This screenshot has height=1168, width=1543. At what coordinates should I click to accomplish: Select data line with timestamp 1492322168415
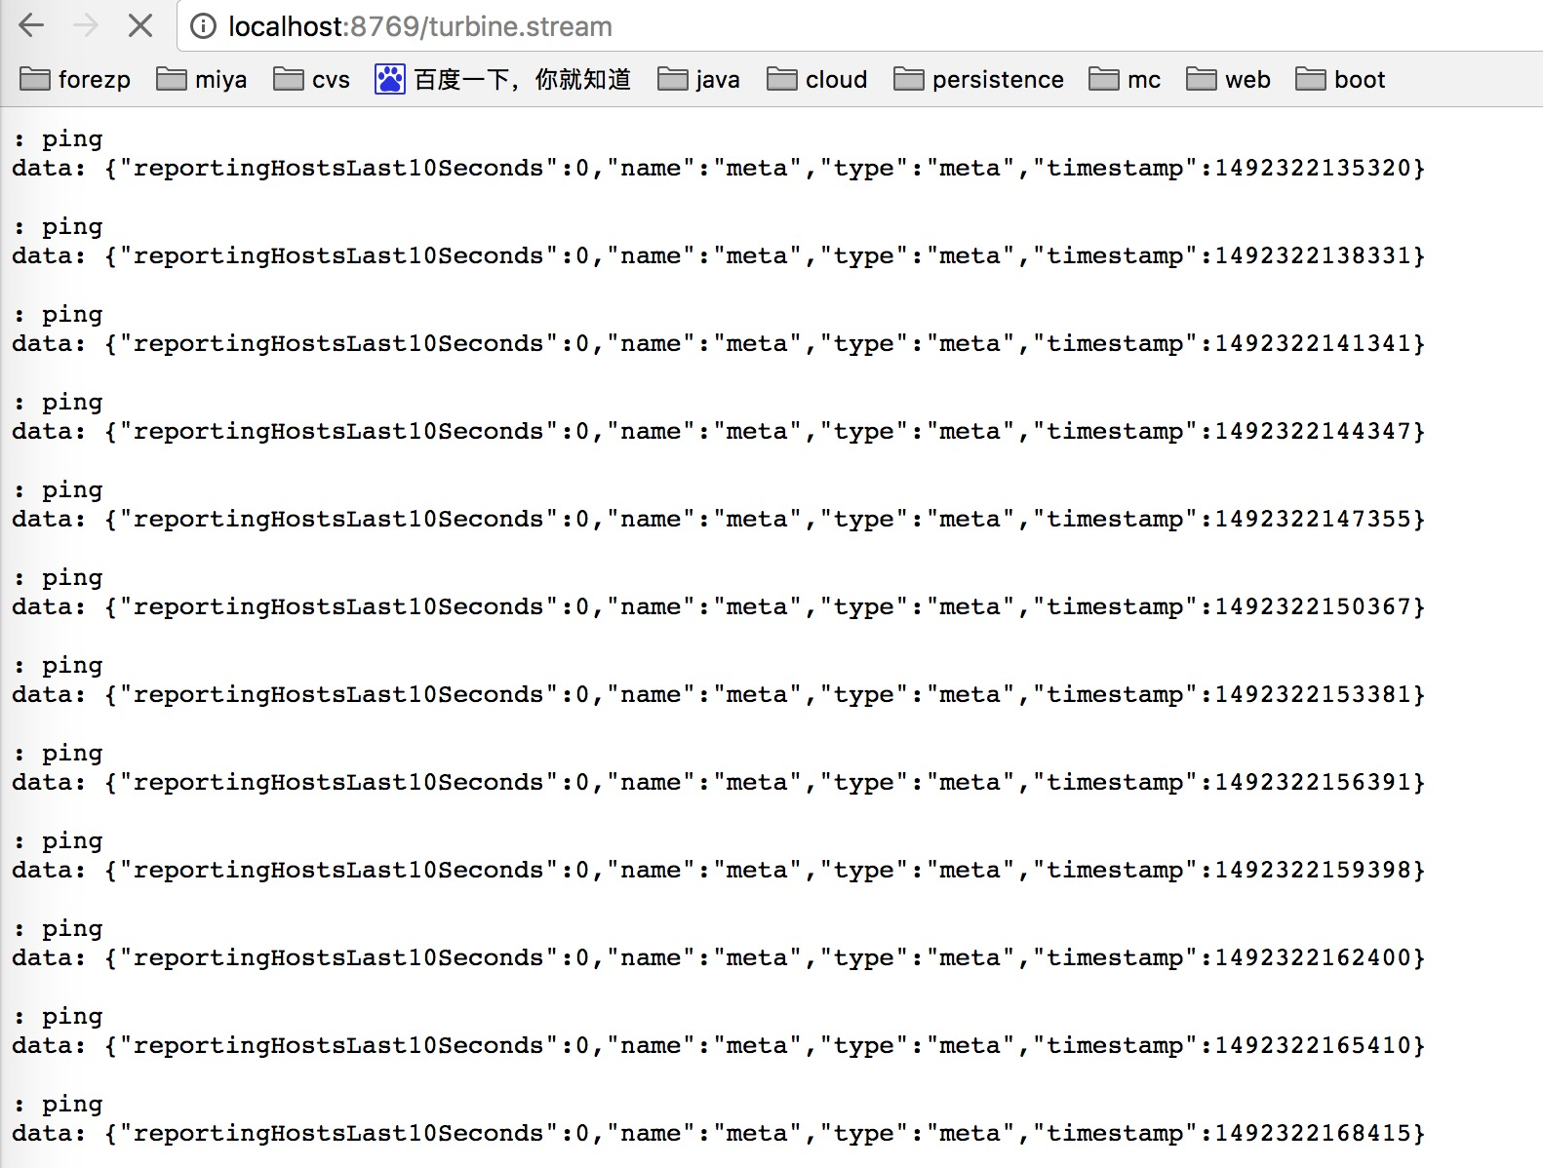tap(718, 1133)
